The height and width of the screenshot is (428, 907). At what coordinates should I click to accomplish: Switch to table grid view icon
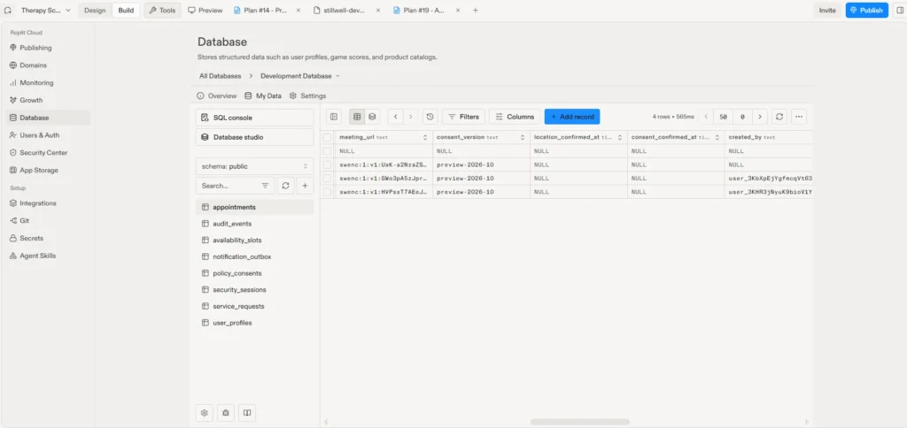click(357, 117)
